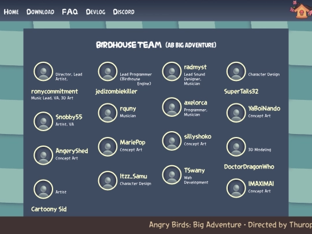Click SuperTails32's avatar icon
The width and height of the screenshot is (312, 234).
pos(236,72)
